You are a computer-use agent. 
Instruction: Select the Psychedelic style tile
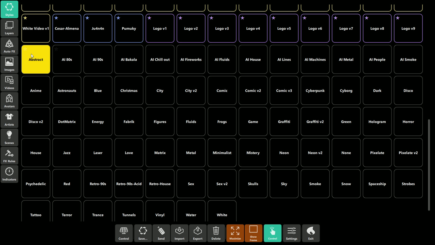pos(36,184)
